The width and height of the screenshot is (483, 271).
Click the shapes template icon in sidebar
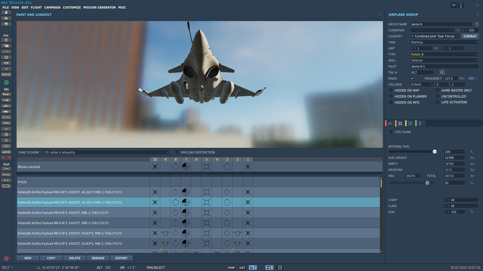[6, 152]
